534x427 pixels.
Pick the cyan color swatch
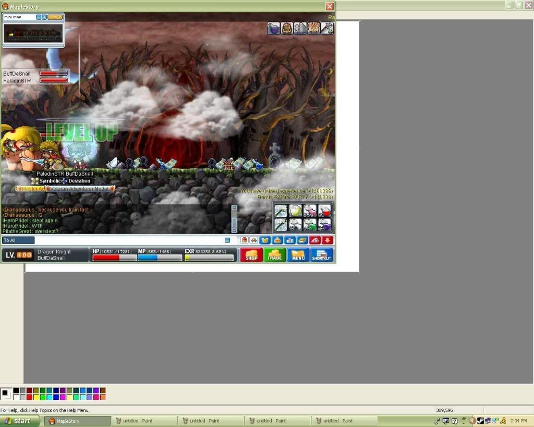[x=50, y=397]
